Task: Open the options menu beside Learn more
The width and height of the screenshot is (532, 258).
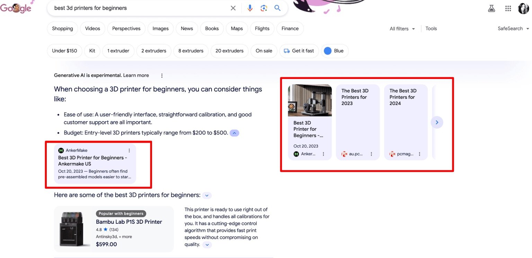Action: (x=162, y=75)
